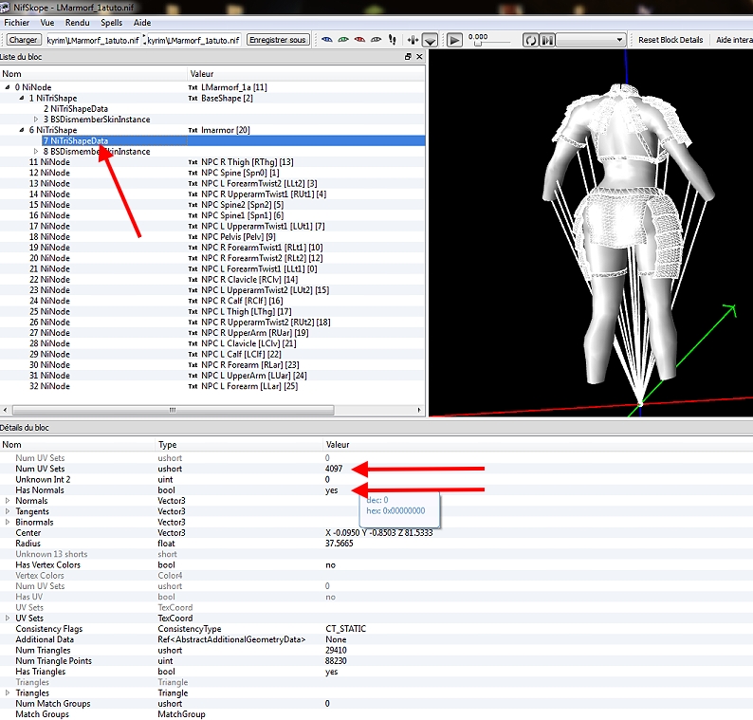Select the 7 NiTriShapeData block
753x720 pixels.
[76, 140]
